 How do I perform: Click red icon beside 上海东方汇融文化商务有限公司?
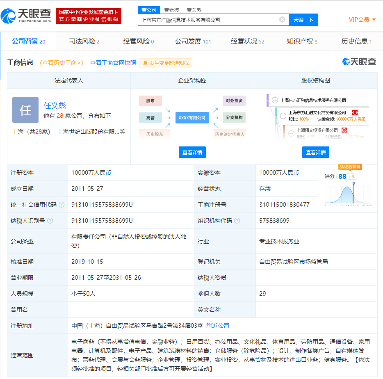pos(355,112)
